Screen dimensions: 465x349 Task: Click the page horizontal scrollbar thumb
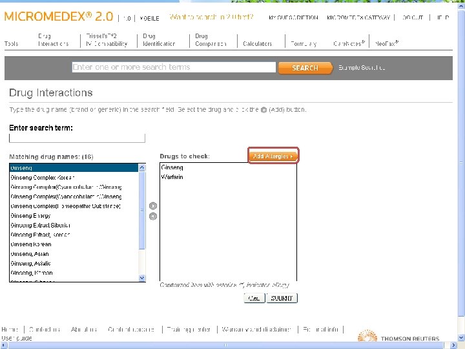click(225, 345)
